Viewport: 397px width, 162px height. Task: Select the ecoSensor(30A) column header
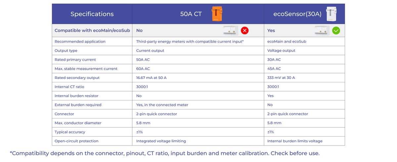point(304,14)
